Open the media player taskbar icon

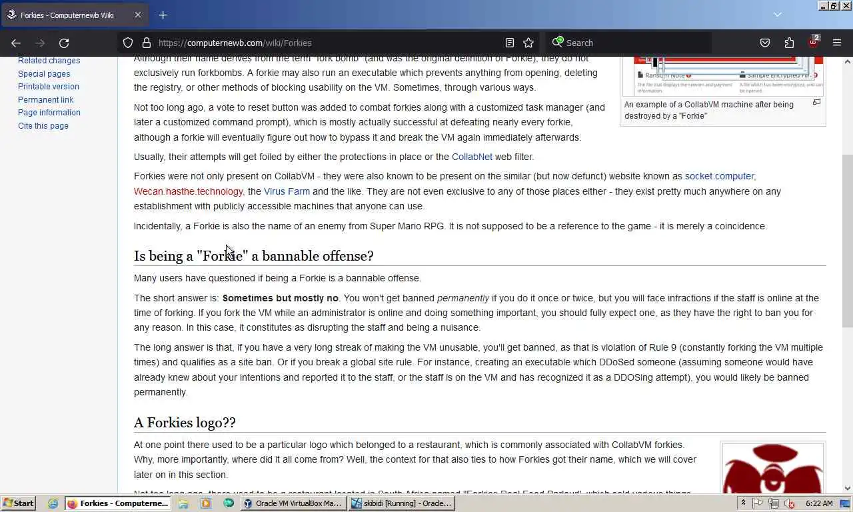pos(205,503)
